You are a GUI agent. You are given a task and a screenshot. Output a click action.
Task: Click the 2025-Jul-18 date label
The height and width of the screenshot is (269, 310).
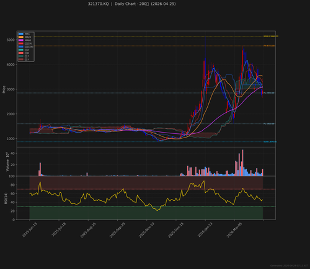(x=59, y=230)
